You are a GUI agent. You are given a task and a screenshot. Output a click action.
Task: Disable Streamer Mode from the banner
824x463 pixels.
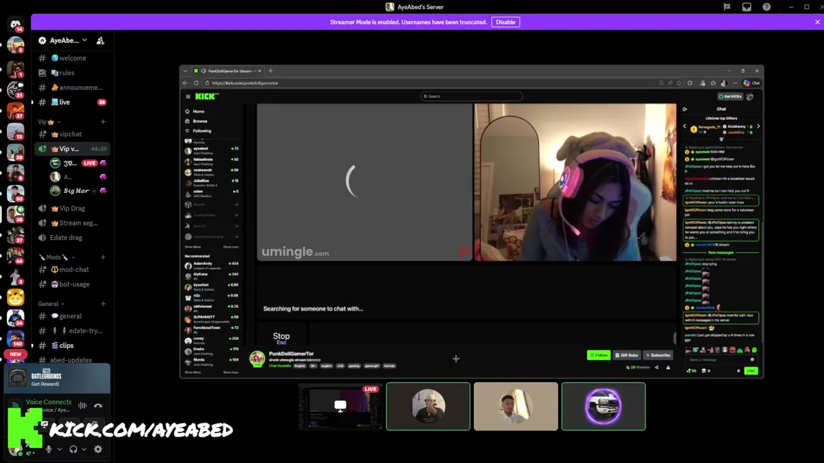pyautogui.click(x=505, y=22)
